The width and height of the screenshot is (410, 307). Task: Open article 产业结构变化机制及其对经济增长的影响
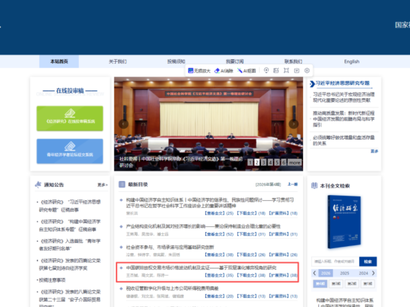pos(203,226)
